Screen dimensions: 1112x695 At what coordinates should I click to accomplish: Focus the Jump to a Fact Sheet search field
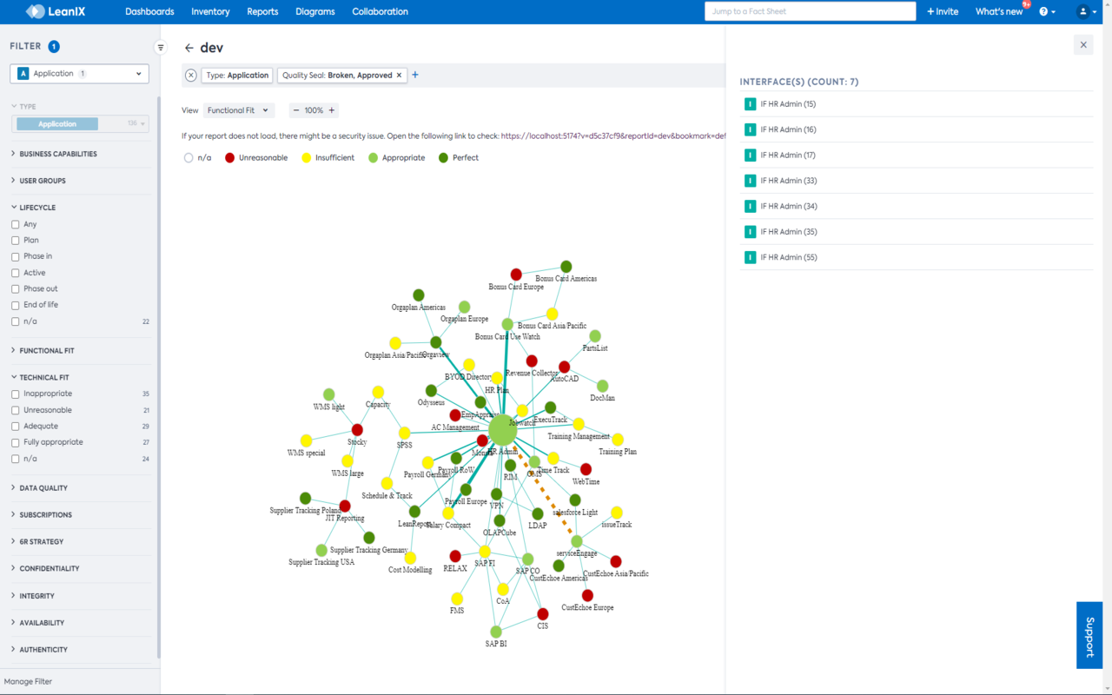(x=810, y=11)
